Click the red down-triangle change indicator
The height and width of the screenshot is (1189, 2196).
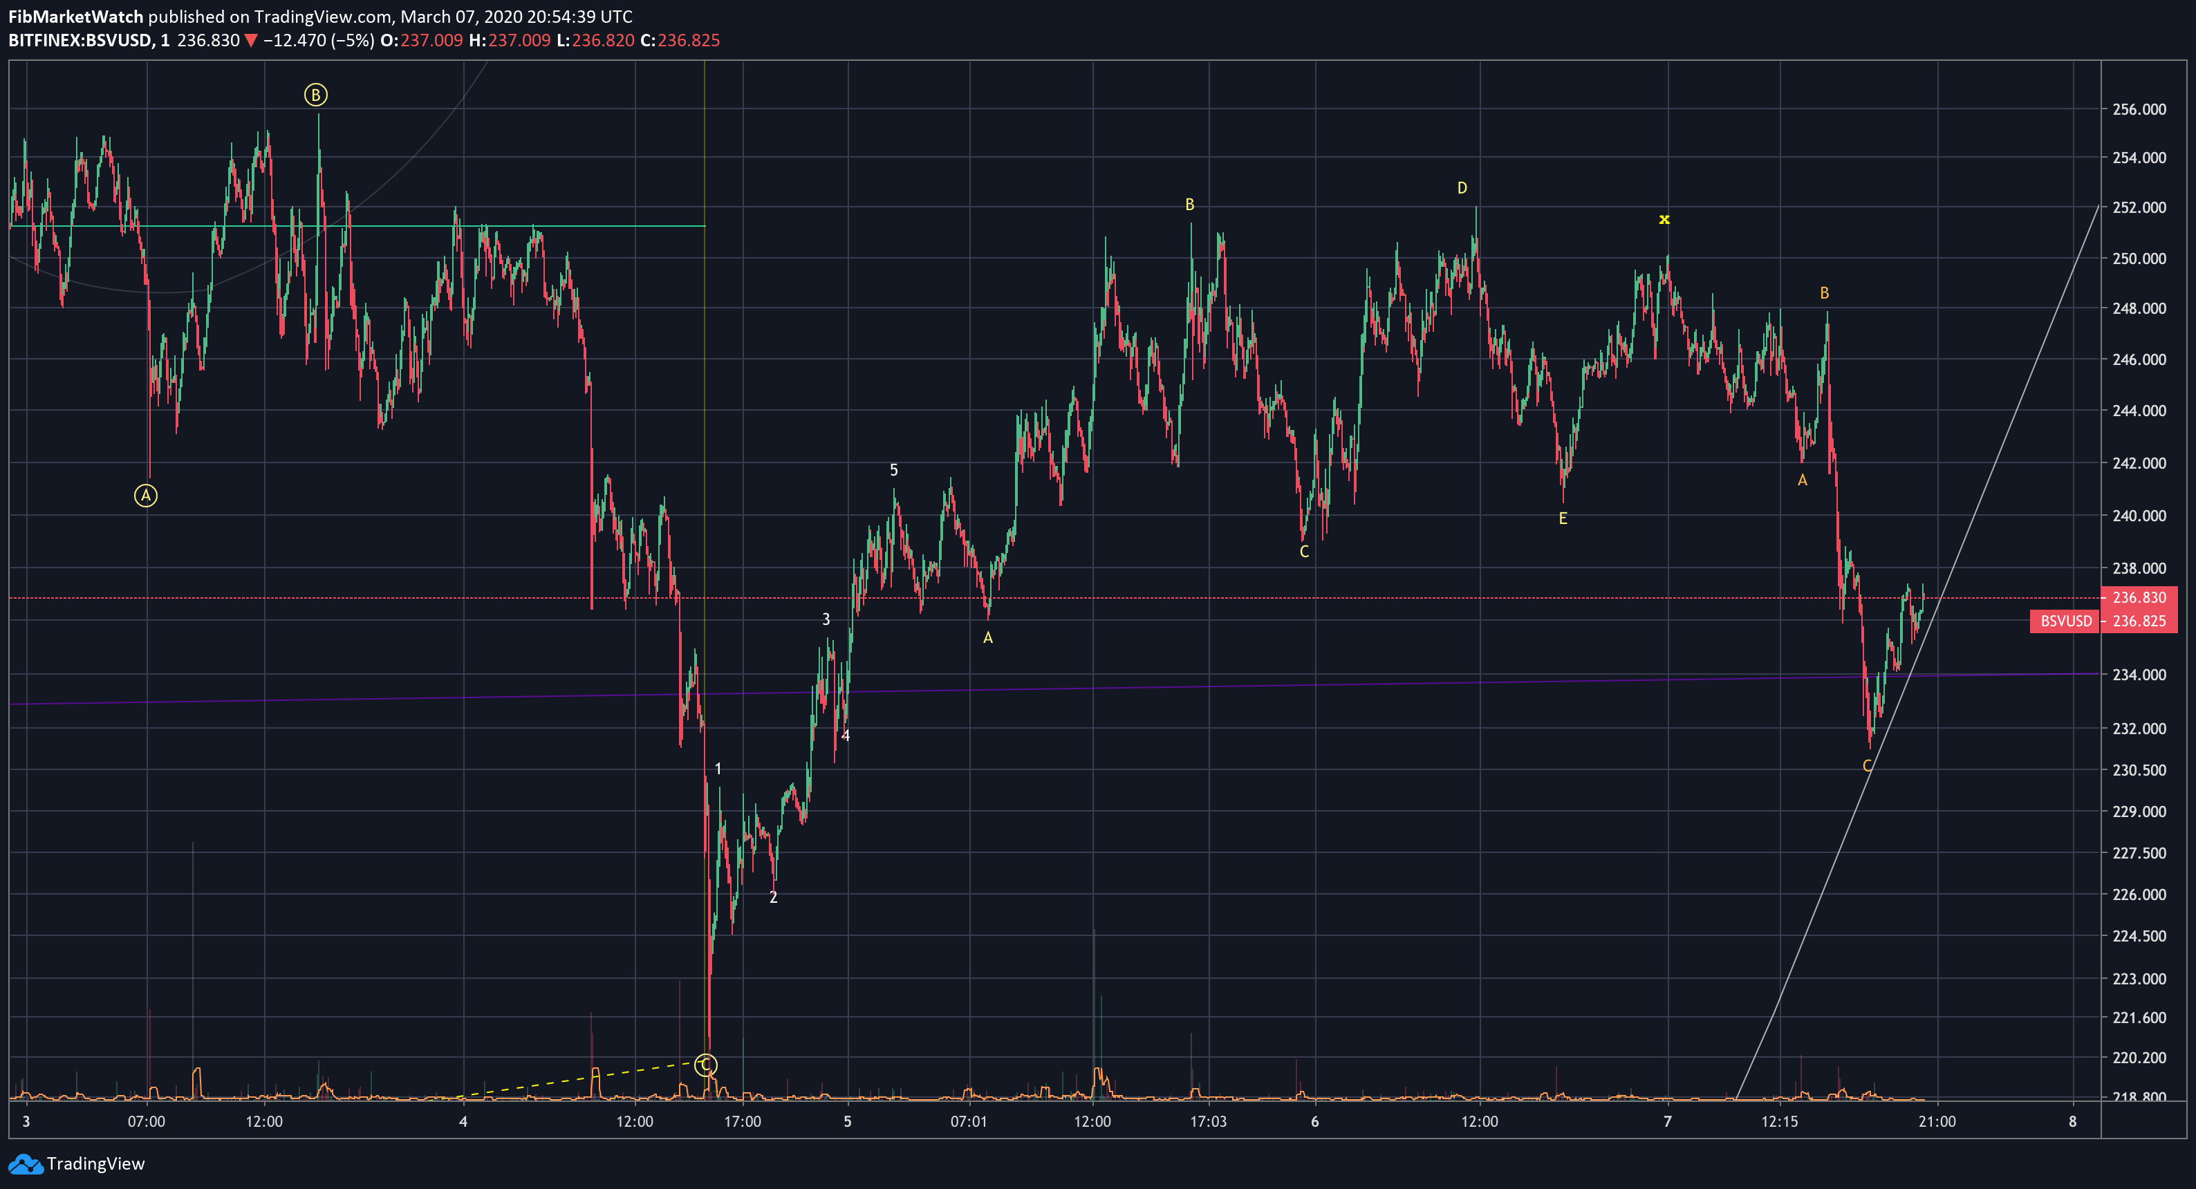[x=250, y=40]
